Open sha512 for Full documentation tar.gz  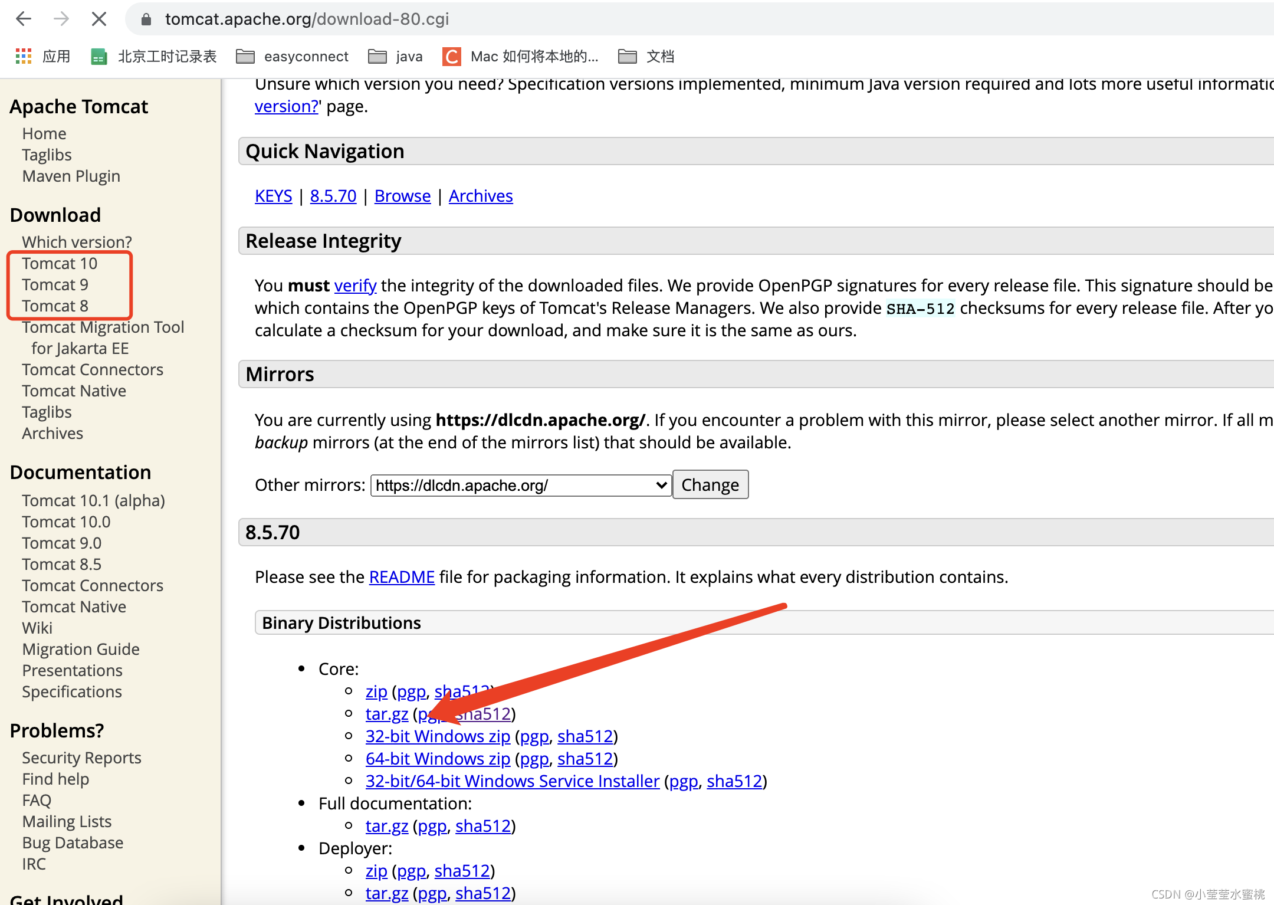(x=483, y=826)
